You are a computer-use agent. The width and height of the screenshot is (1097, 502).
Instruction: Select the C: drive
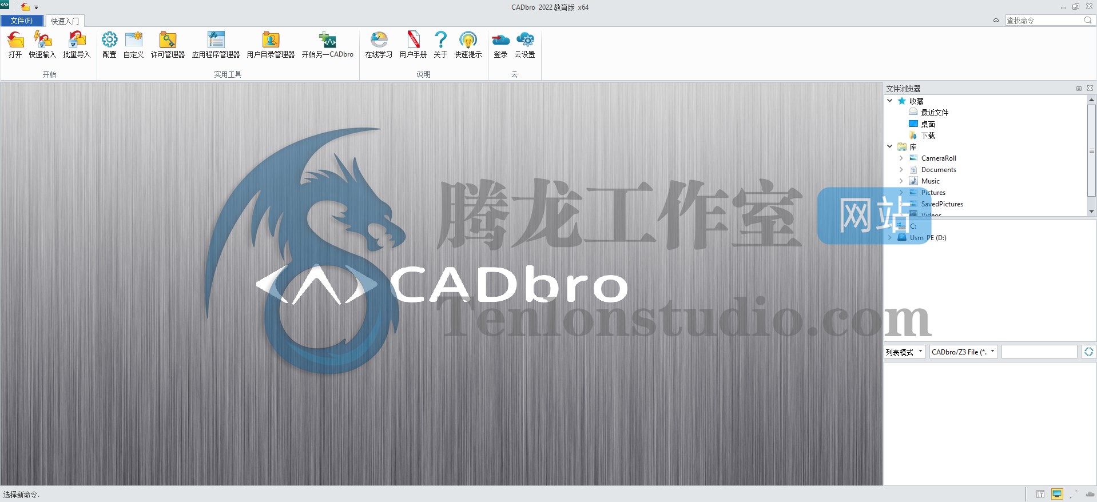click(x=913, y=226)
